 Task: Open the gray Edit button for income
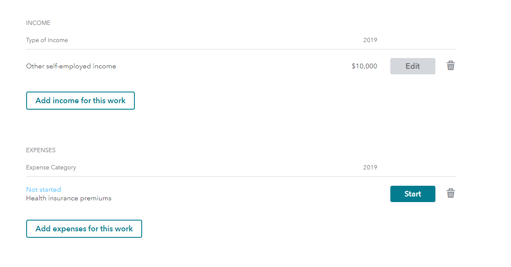point(413,66)
